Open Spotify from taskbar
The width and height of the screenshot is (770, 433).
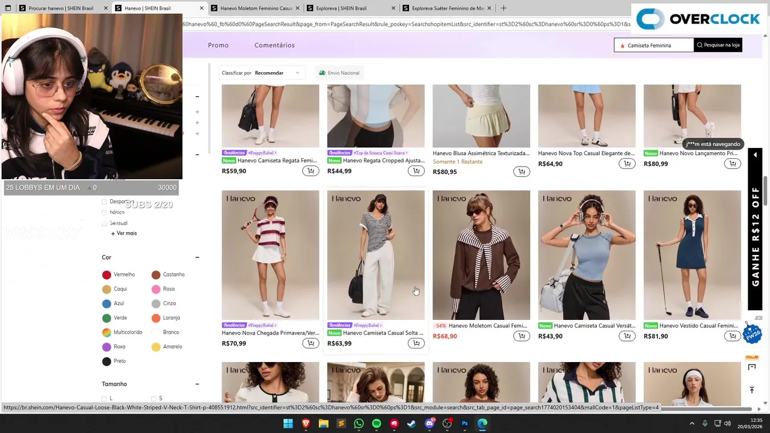click(x=377, y=423)
